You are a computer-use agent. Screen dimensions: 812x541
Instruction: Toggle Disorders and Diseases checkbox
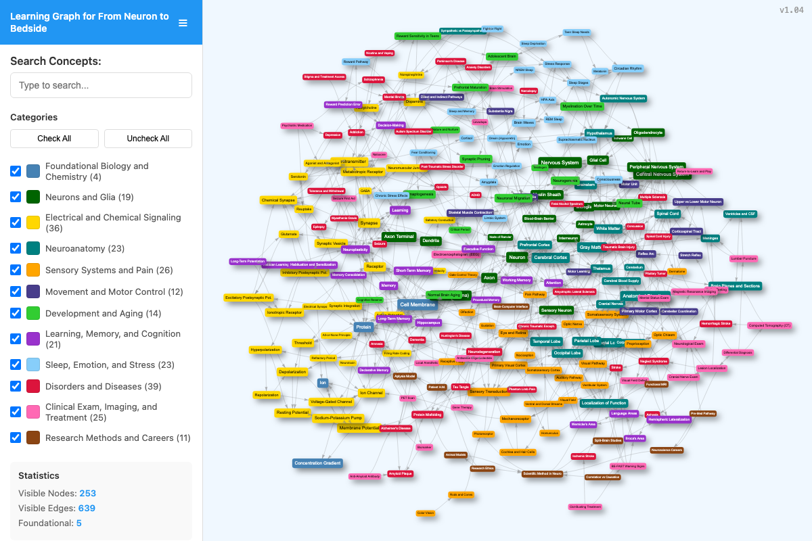16,386
